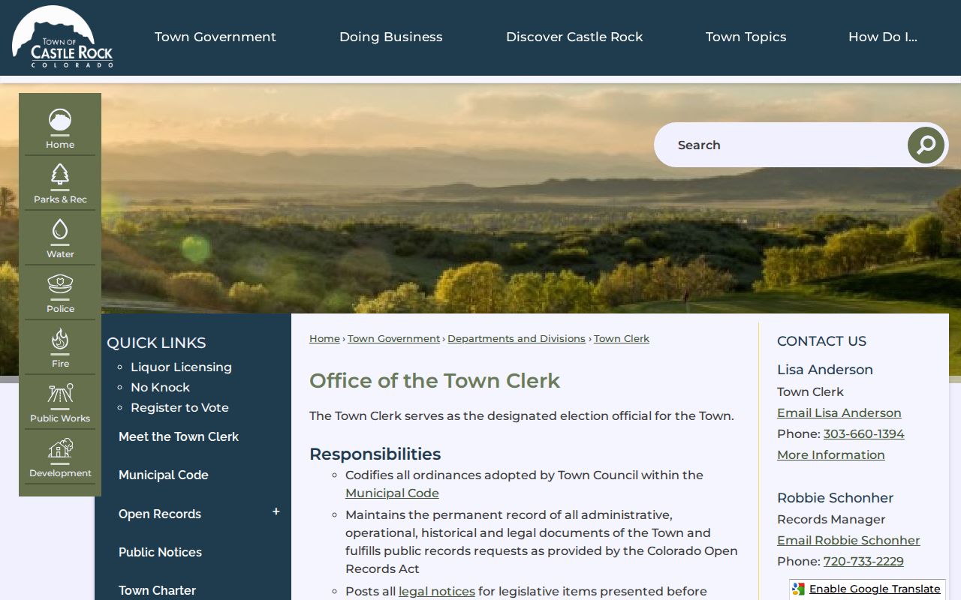Click the Town Government breadcrumb

click(x=393, y=339)
